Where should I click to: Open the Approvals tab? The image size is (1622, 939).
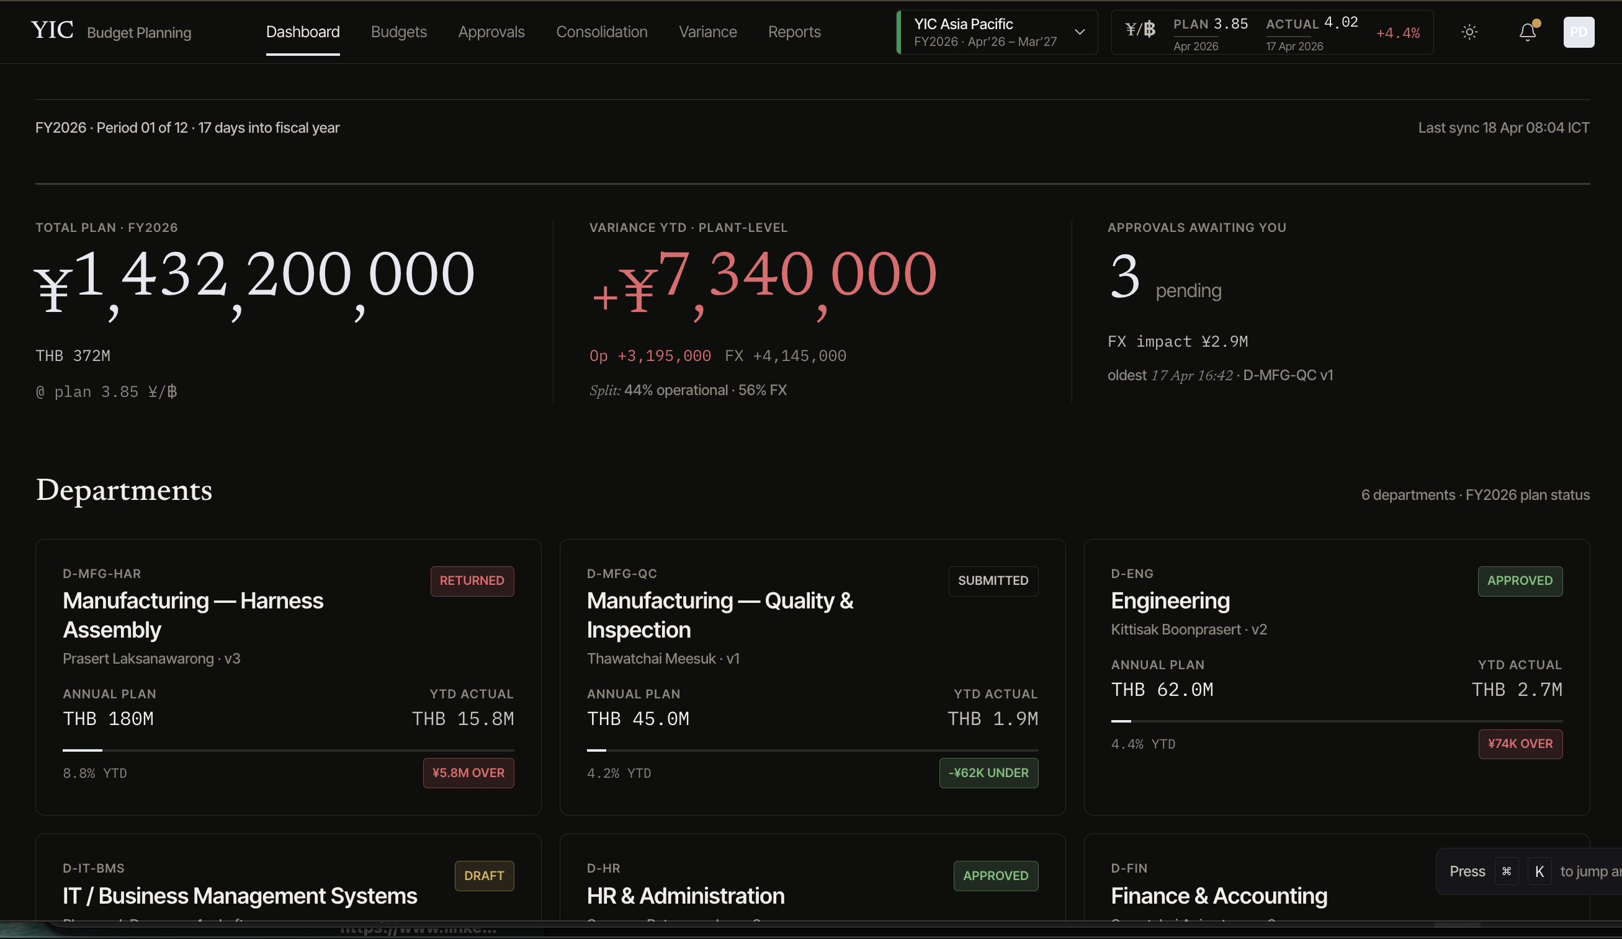point(491,32)
